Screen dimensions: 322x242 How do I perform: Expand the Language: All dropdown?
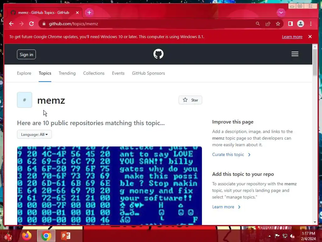click(34, 134)
